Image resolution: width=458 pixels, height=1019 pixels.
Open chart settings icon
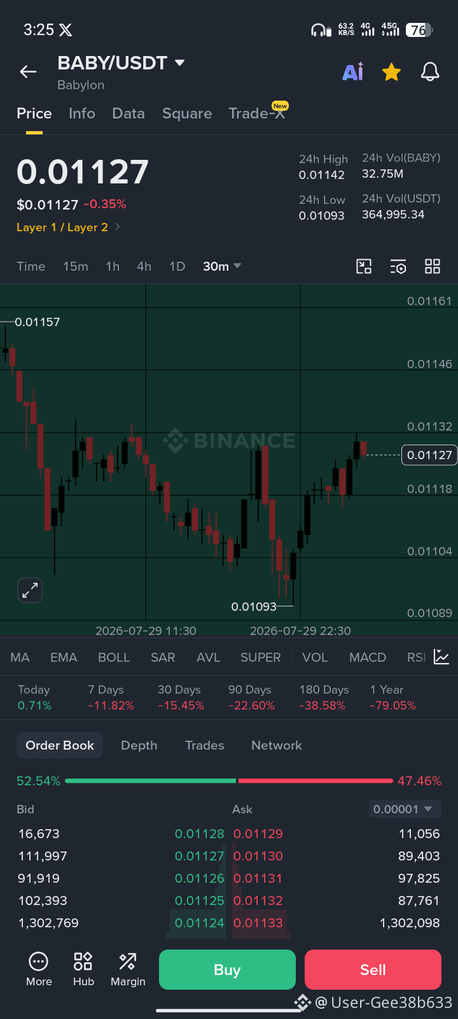pos(398,266)
